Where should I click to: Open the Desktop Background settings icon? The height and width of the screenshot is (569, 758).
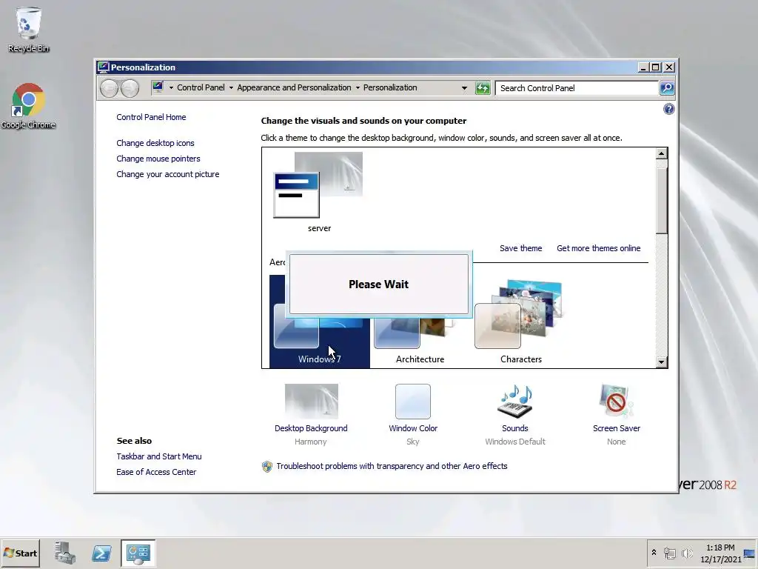click(x=312, y=401)
